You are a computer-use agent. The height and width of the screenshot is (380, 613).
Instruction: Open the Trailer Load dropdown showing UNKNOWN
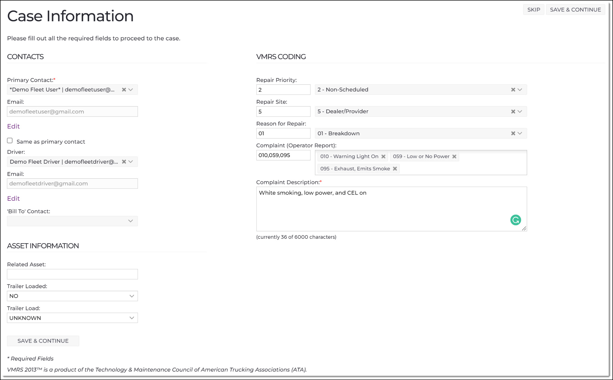tap(72, 318)
